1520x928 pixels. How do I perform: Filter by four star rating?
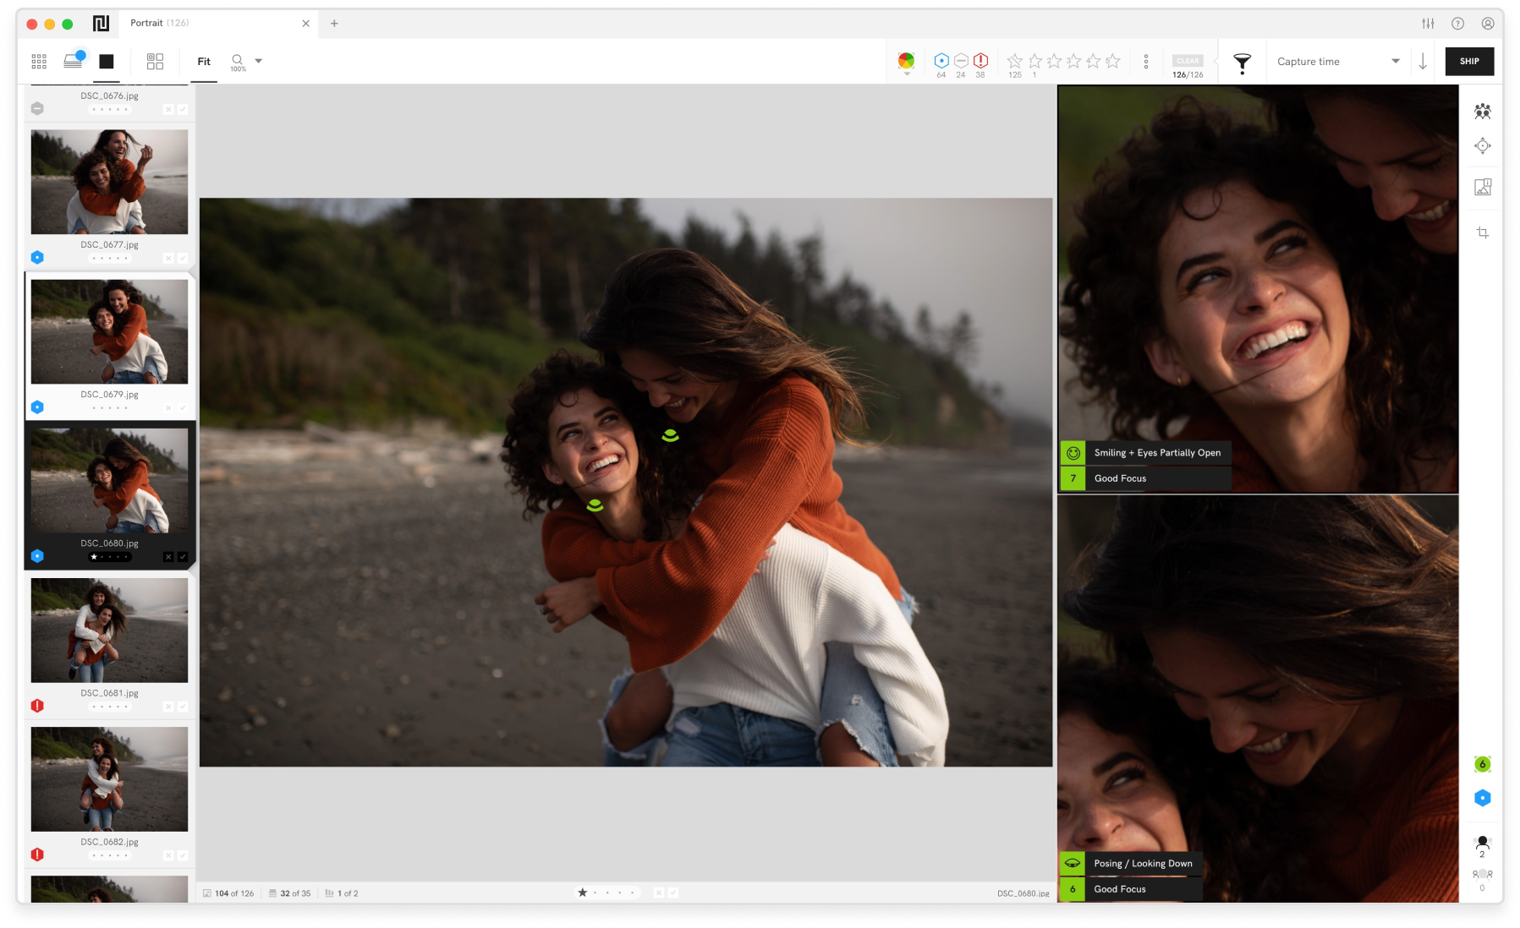(x=1093, y=61)
